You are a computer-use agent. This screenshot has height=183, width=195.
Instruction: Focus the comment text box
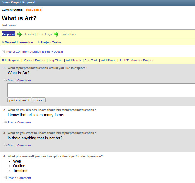point(101,90)
